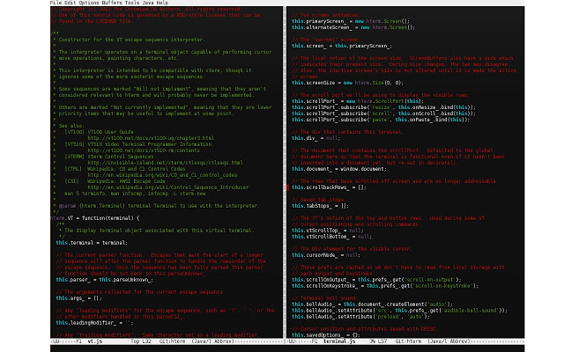This screenshot has height=352, width=564.
Task: Click the 'hterm.VT = function(terminal) {' line
Action: pos(95,218)
